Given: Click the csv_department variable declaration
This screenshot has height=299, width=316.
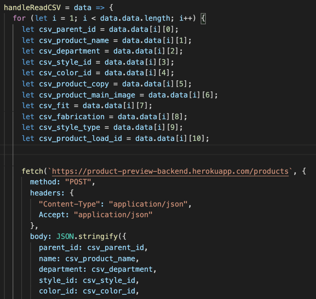Looking at the screenshot, I should pyautogui.click(x=70, y=51).
